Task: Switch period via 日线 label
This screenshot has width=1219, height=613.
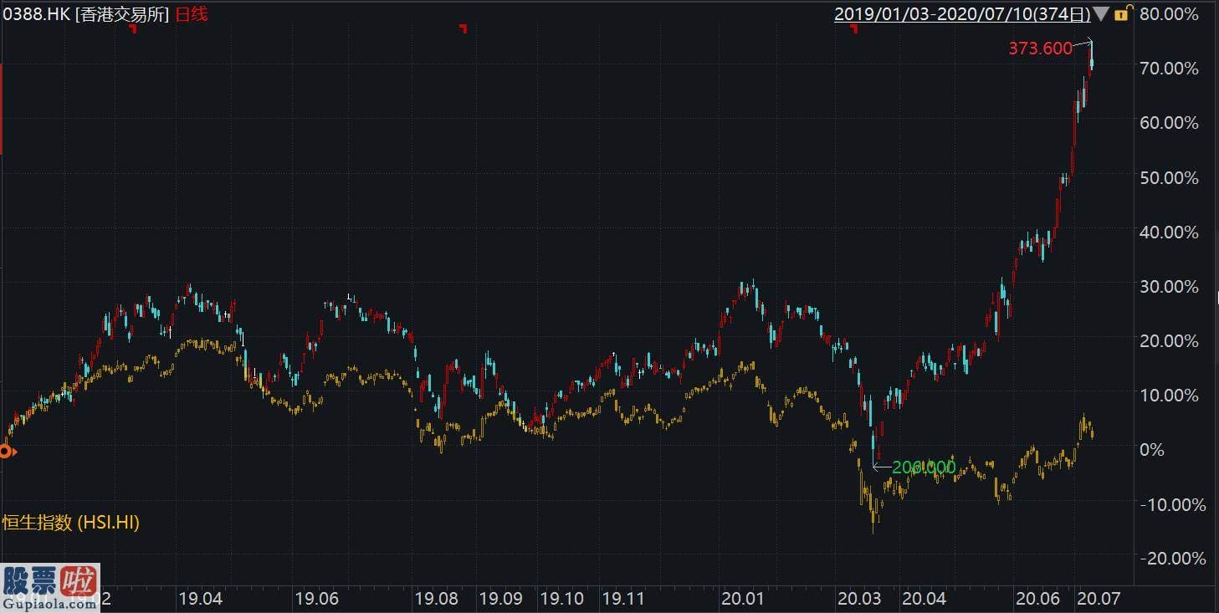Action: [190, 14]
